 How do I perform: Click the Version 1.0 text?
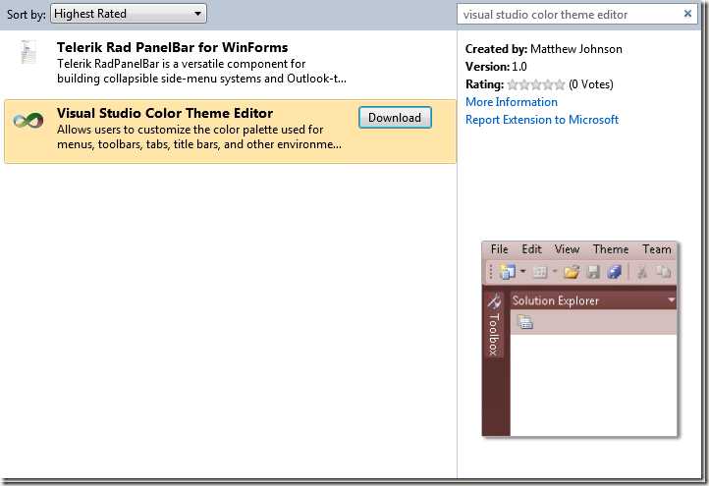coord(496,67)
